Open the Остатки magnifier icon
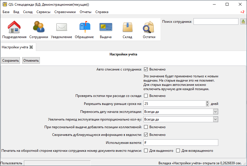This screenshot has width=247, height=166. [x=149, y=30]
